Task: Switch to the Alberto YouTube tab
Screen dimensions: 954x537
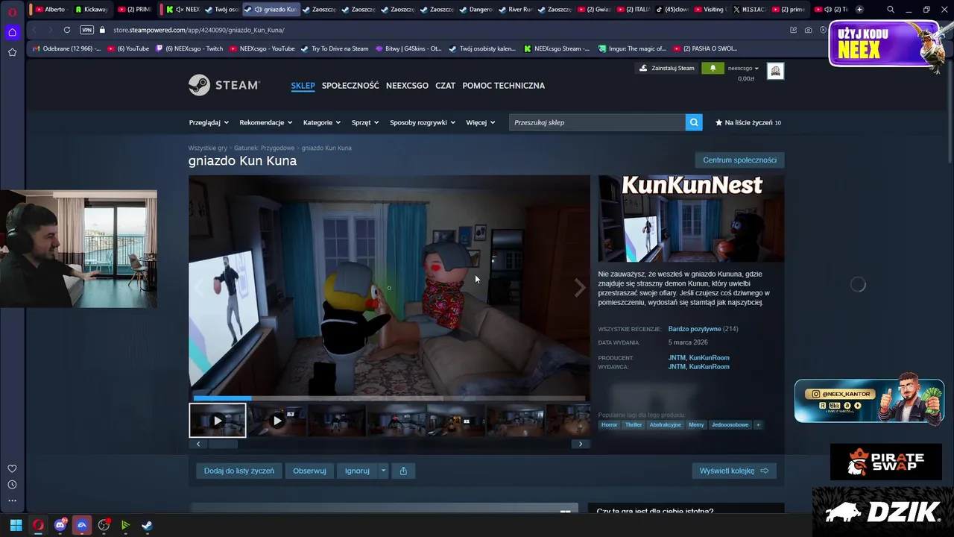Action: 51,9
